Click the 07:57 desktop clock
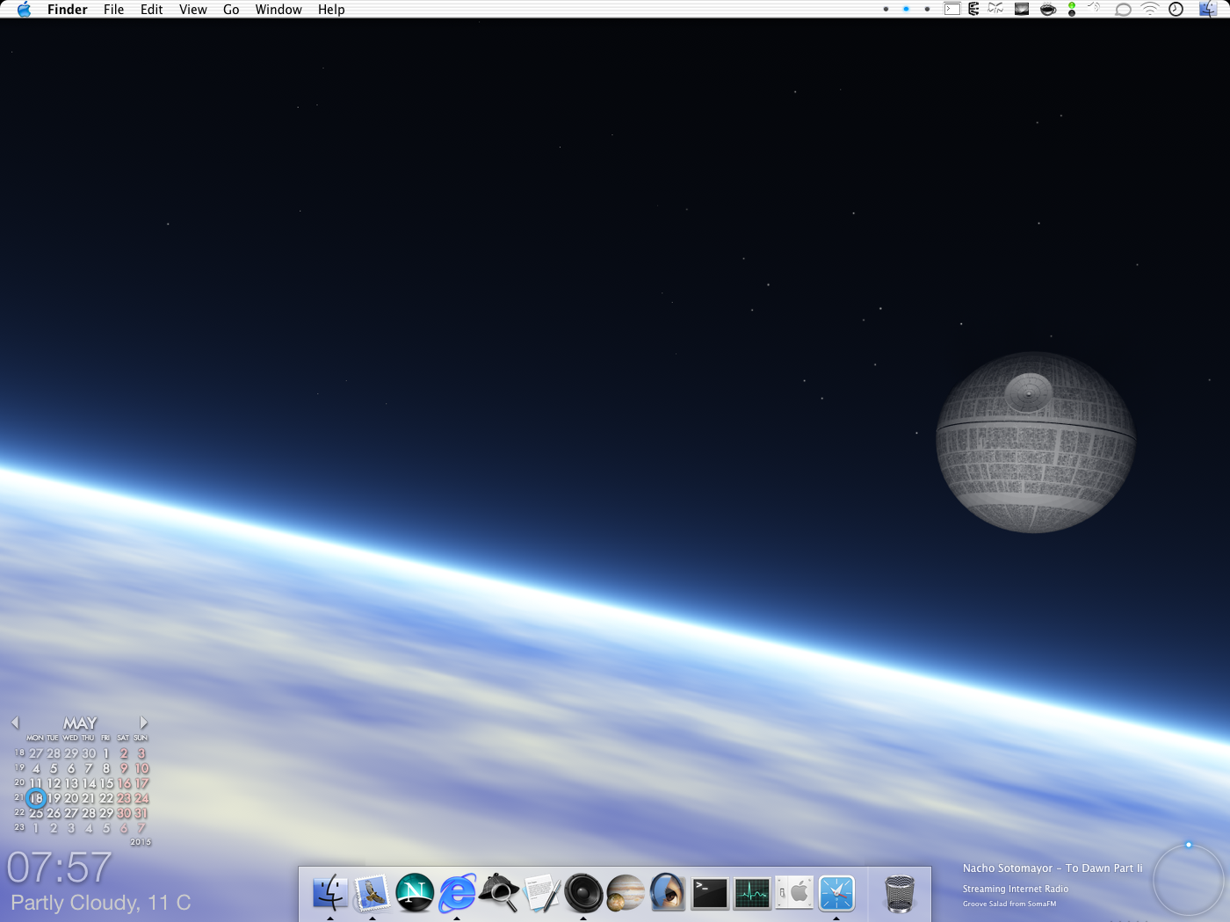 60,868
